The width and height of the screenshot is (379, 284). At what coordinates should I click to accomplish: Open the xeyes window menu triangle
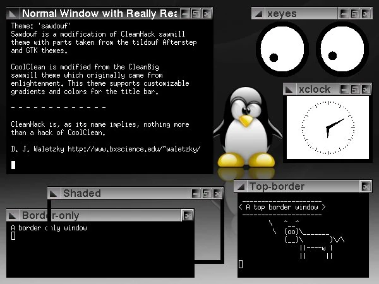pyautogui.click(x=258, y=14)
